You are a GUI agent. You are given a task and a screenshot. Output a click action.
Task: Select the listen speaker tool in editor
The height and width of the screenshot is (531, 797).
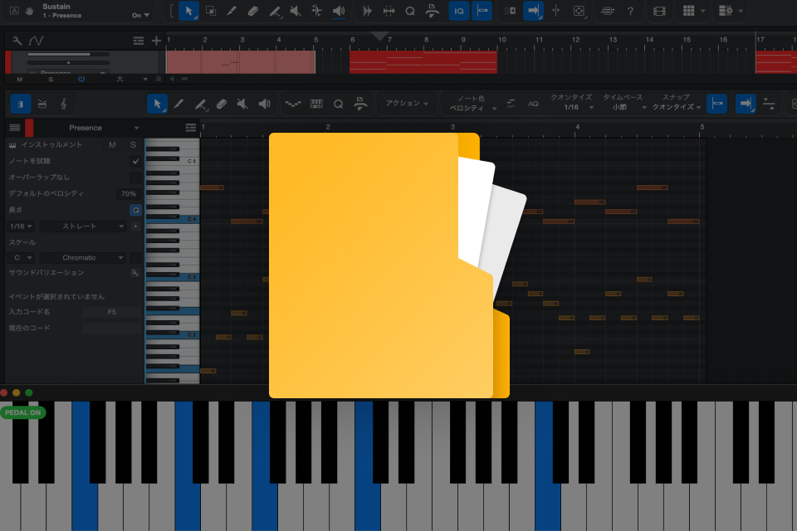point(264,105)
